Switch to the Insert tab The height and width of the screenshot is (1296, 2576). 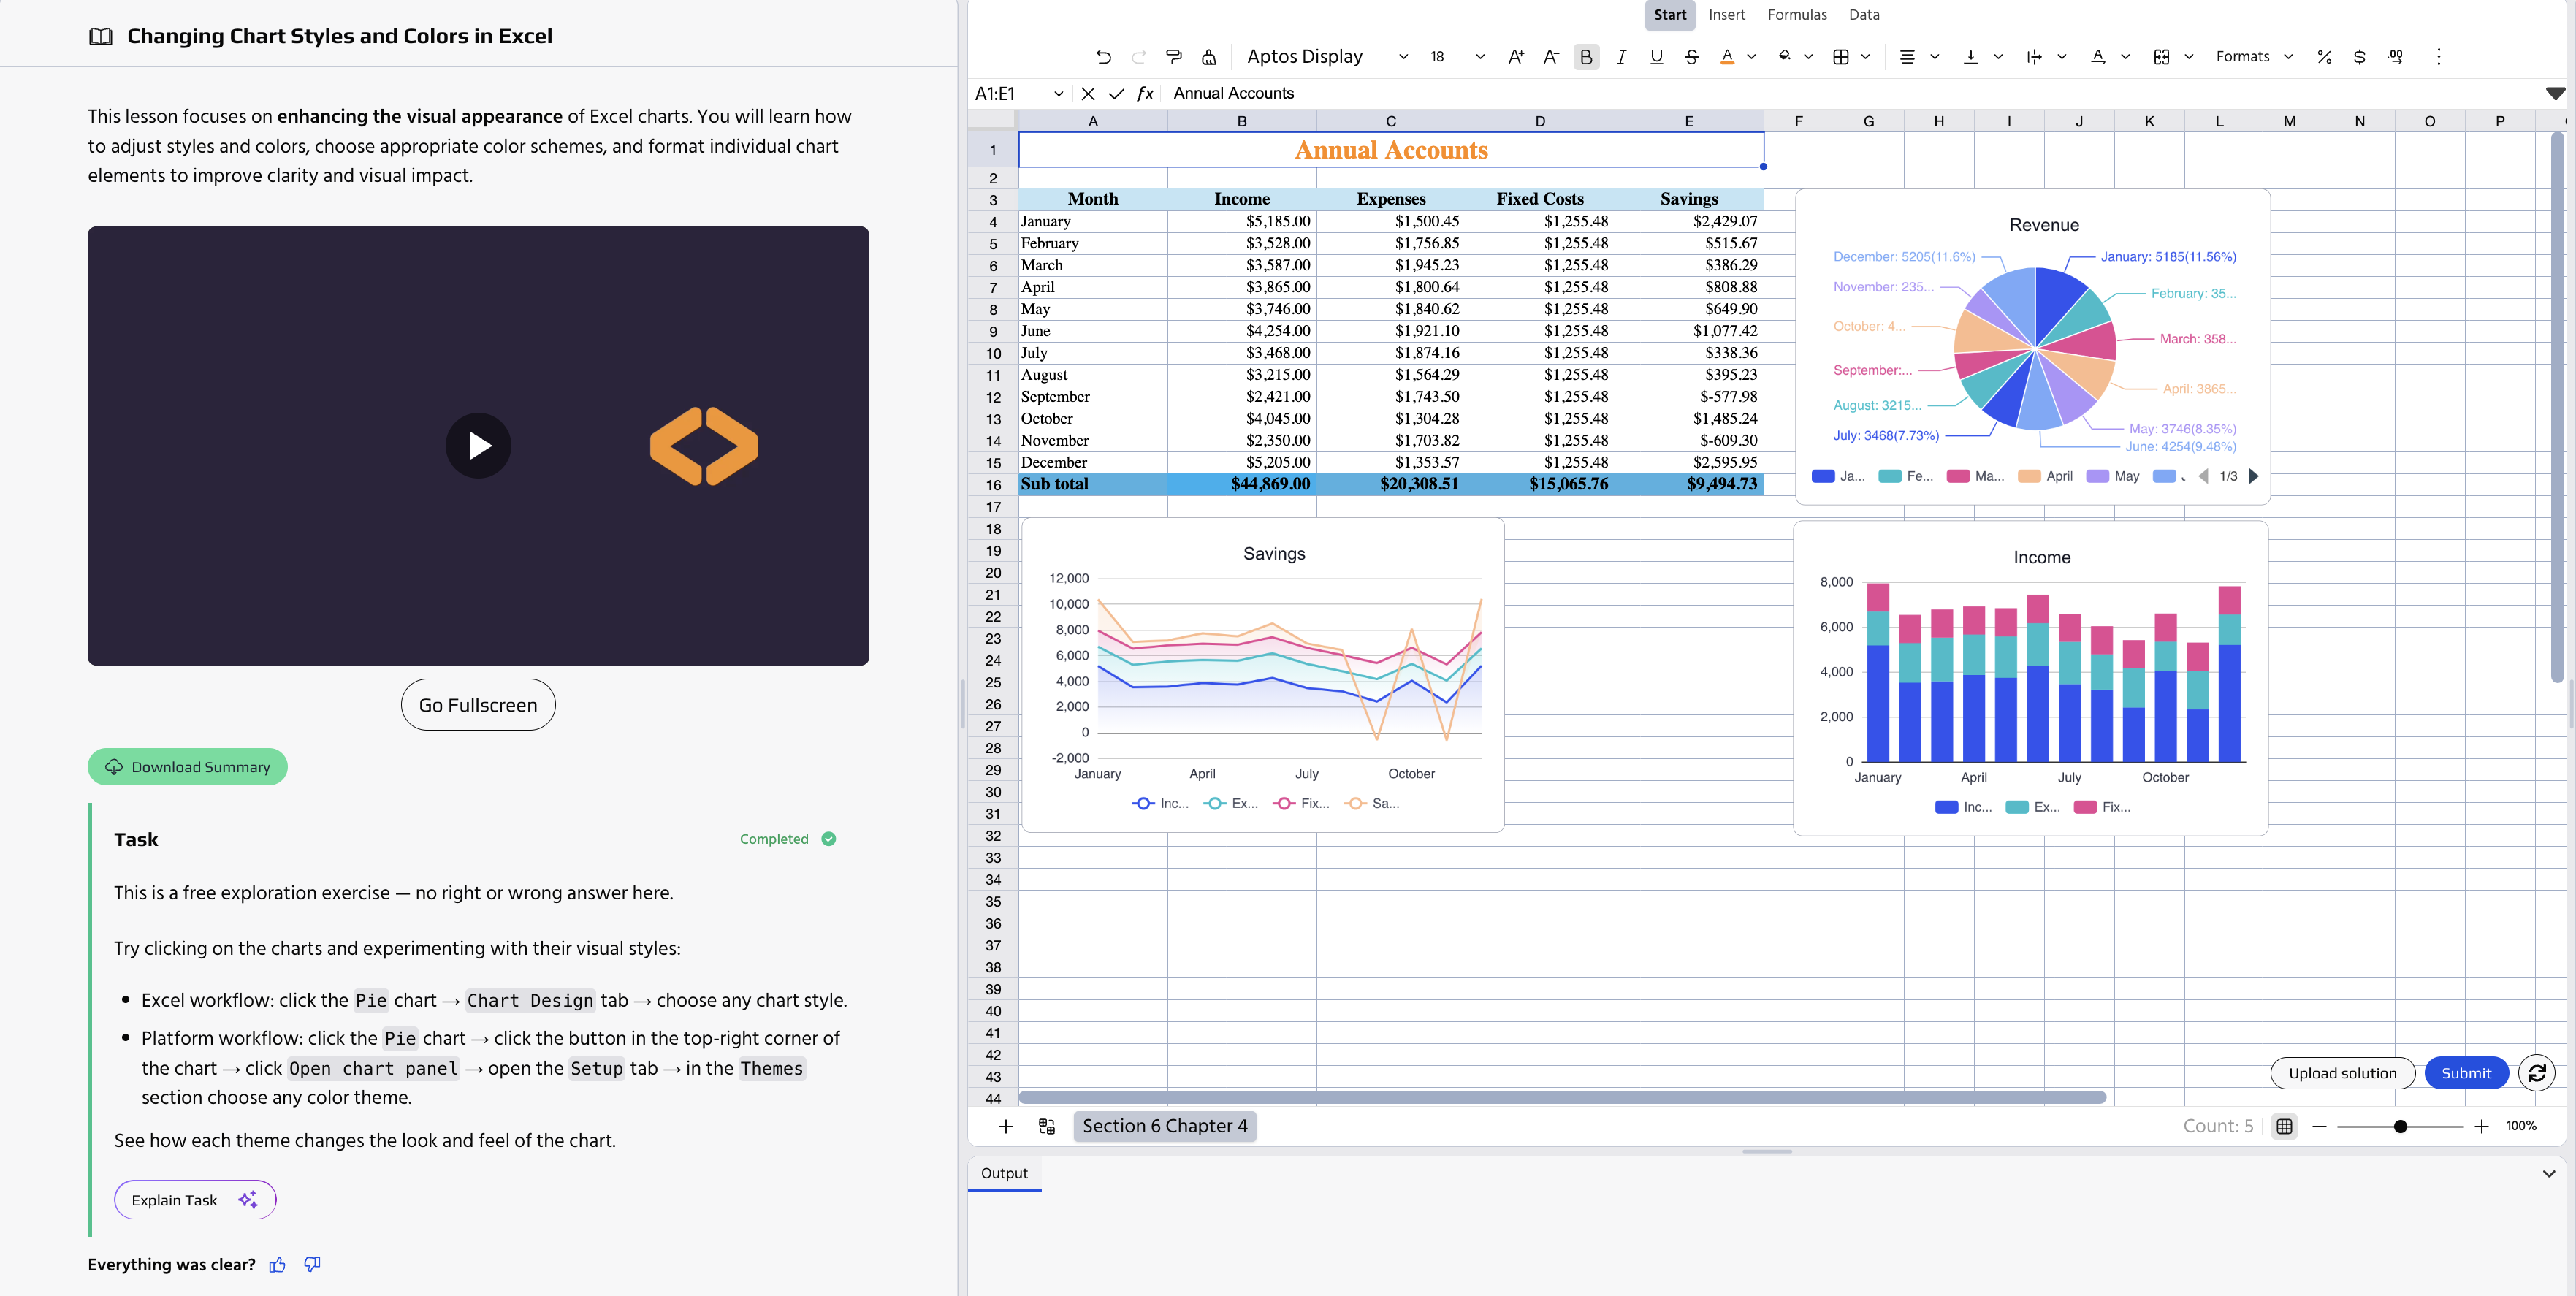(x=1726, y=15)
